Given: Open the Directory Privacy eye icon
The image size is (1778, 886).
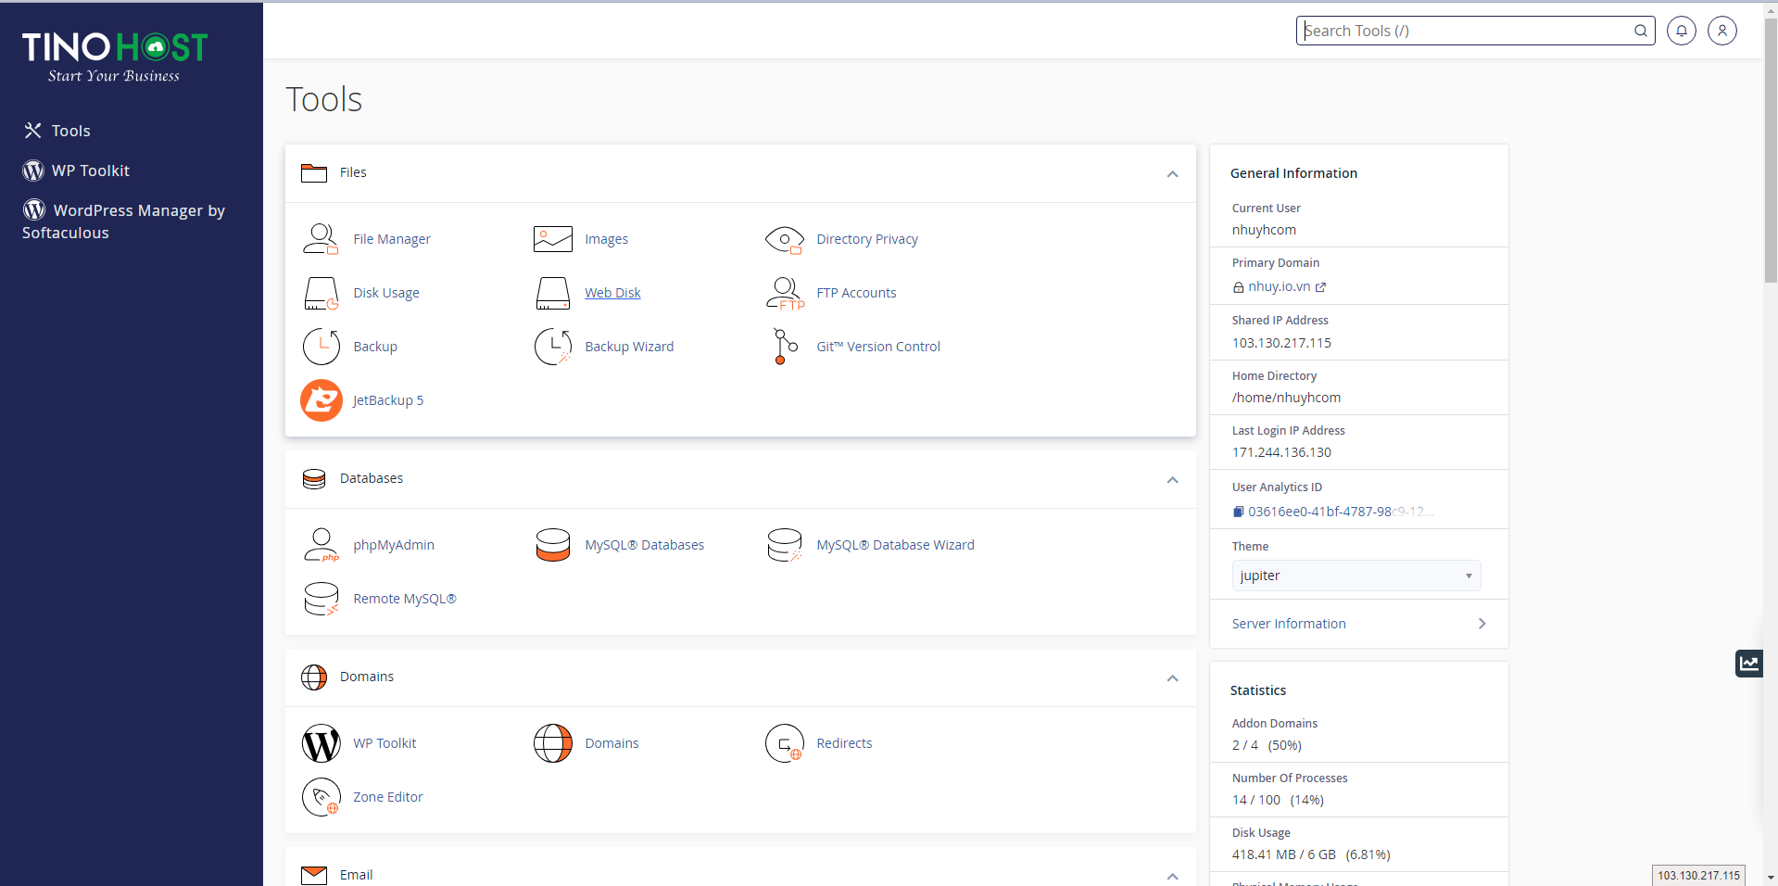Looking at the screenshot, I should [785, 239].
